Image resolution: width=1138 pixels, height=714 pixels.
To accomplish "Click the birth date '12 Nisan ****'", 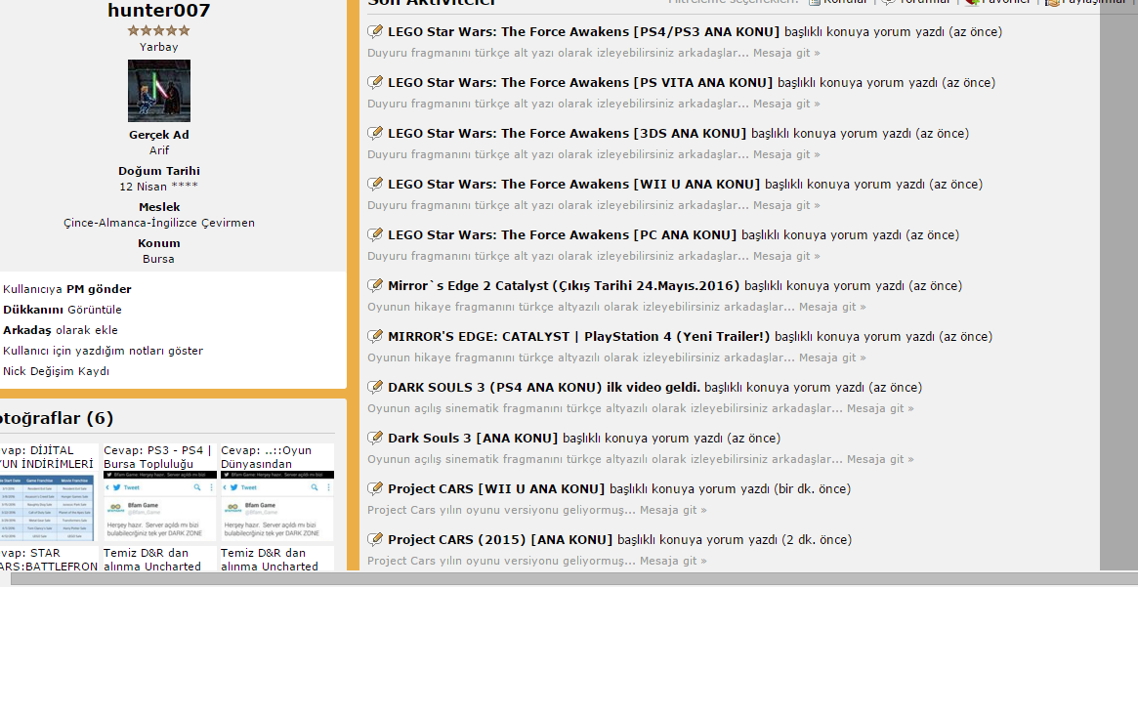I will tap(159, 187).
